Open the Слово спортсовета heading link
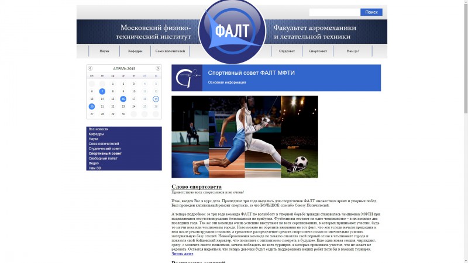This screenshot has width=468, height=263. coord(197,186)
